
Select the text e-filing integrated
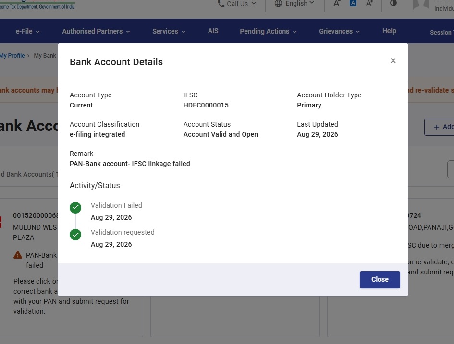[x=97, y=134]
